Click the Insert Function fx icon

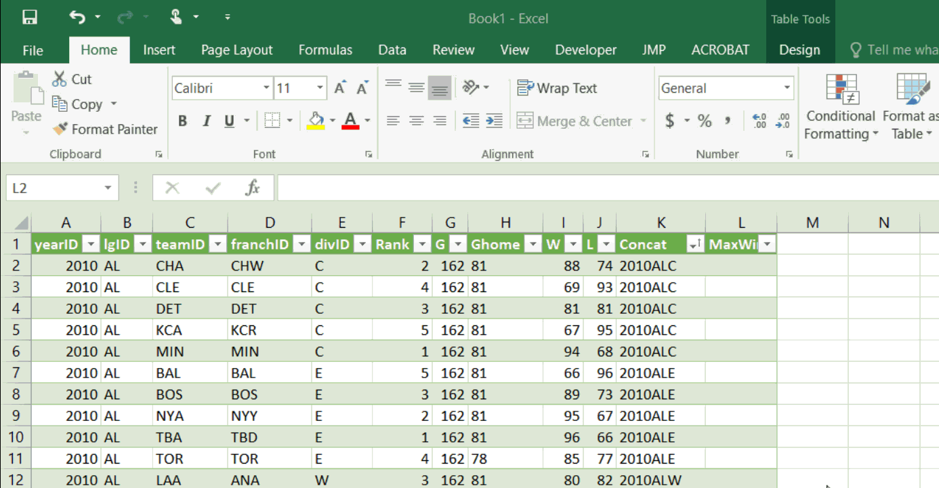pyautogui.click(x=253, y=188)
